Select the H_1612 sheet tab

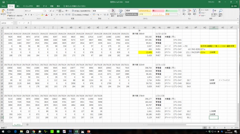pyautogui.click(x=17, y=124)
